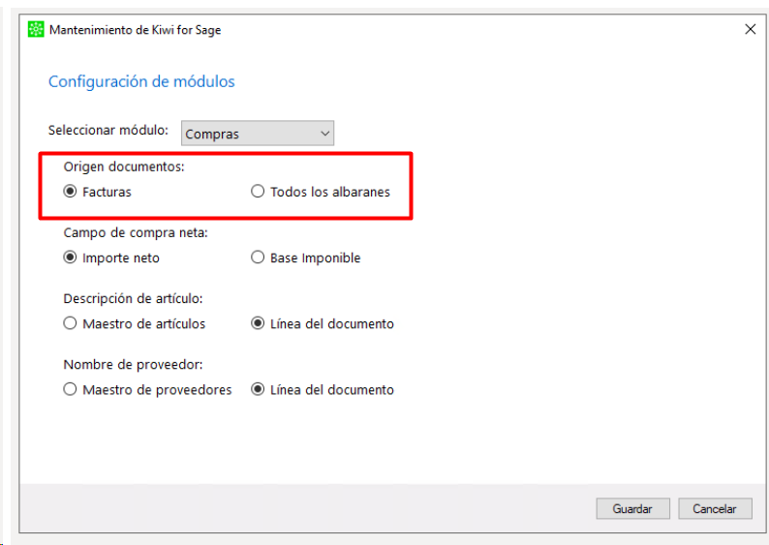769x545 pixels.
Task: Close the Mantenimiento de Kiwi for Sage dialog
Action: point(750,29)
